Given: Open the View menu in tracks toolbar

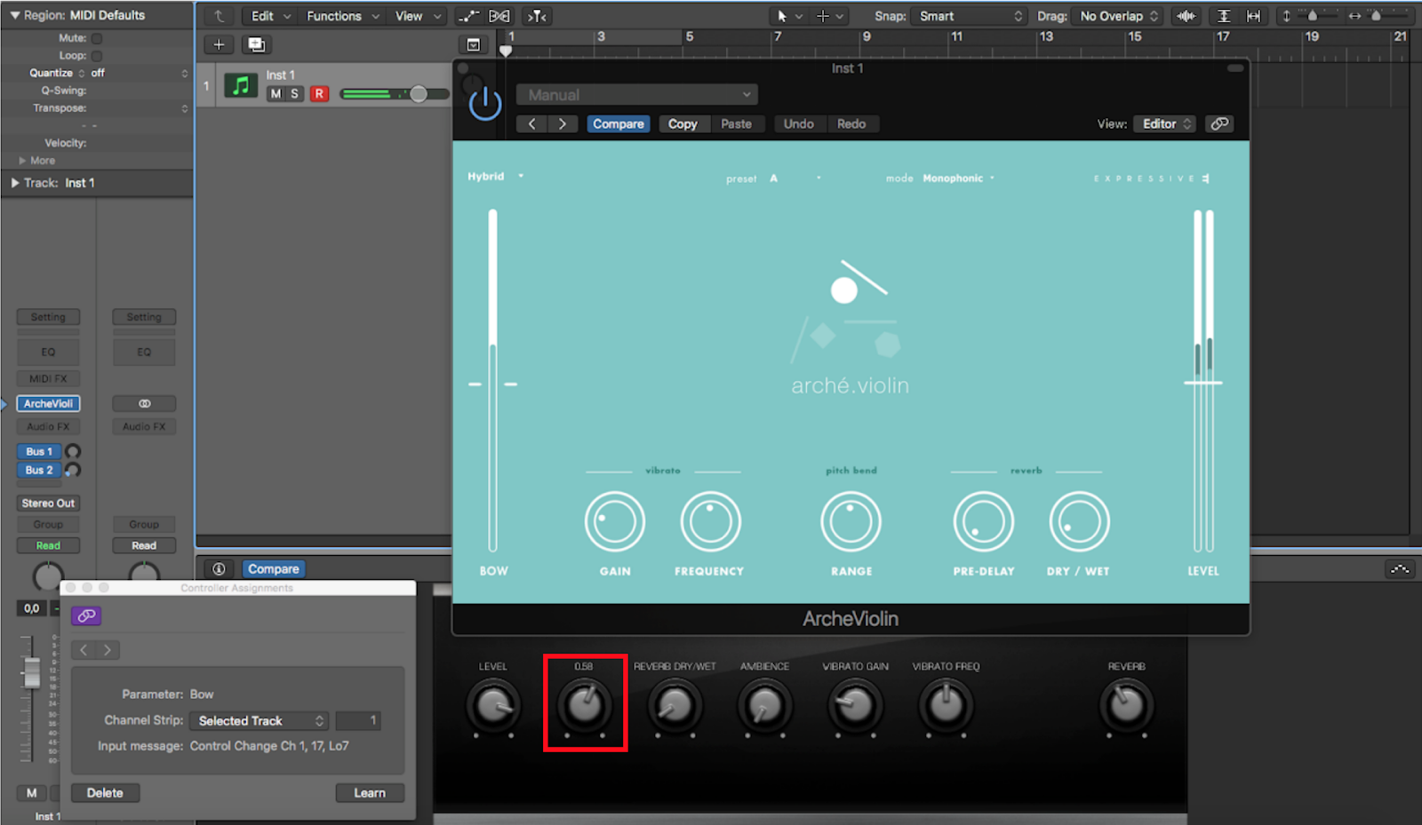Looking at the screenshot, I should (417, 16).
